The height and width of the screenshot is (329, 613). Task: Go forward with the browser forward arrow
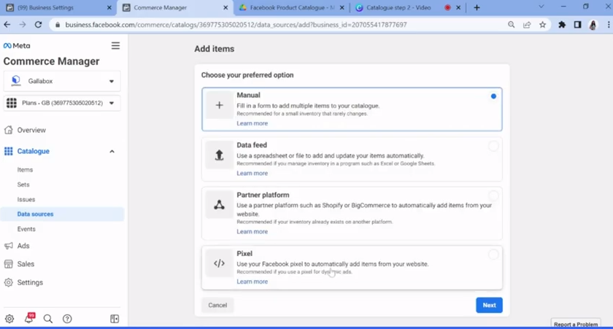(23, 25)
